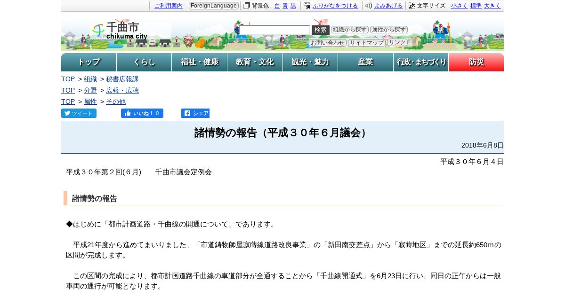Set text size to 大きく
565x296 pixels.
[x=492, y=6]
